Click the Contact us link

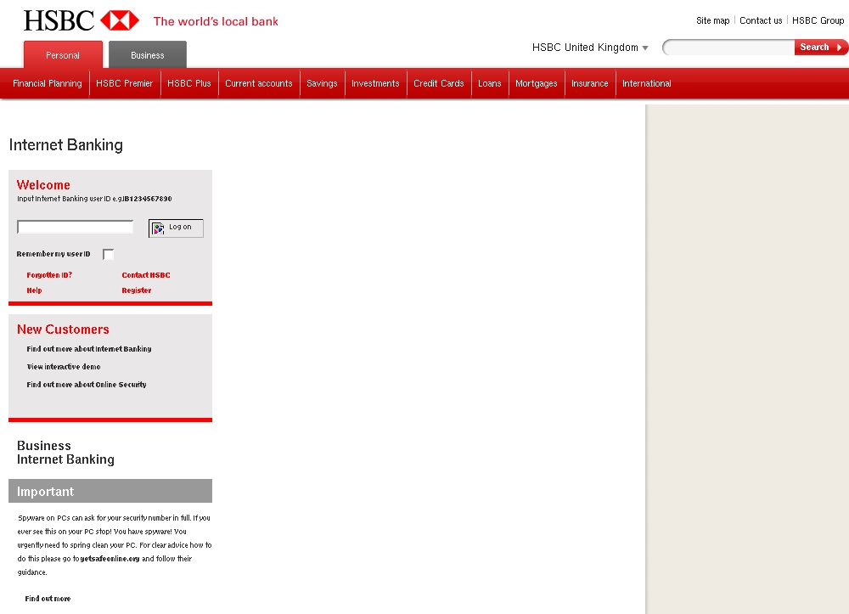(x=761, y=20)
